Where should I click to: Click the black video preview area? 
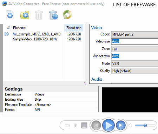130,100
